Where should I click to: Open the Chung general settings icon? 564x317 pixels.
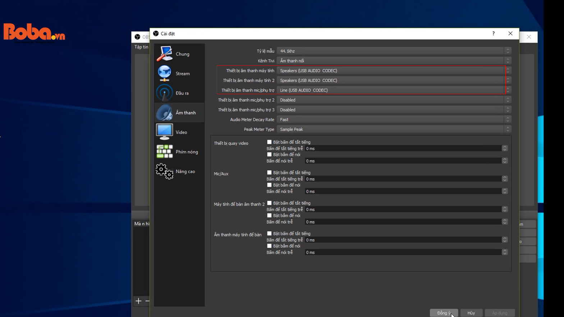point(165,54)
